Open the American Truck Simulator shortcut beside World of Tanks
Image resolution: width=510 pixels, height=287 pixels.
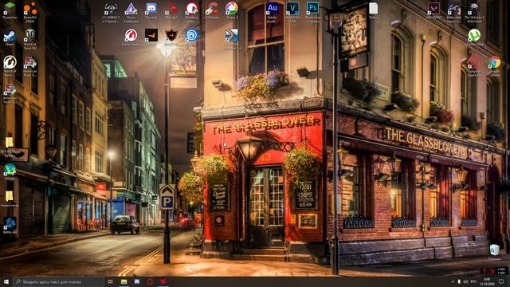tap(30, 62)
